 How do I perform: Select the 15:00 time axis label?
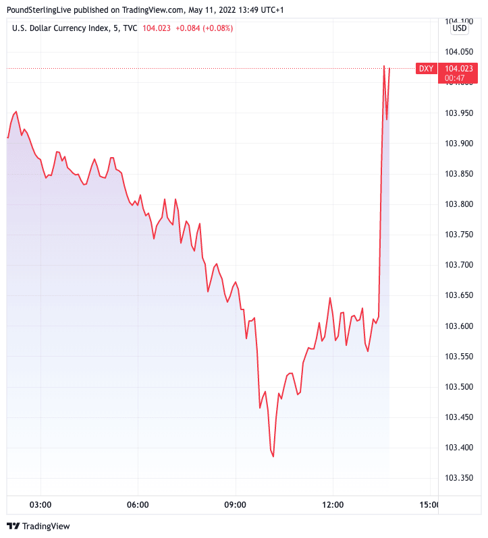pos(429,504)
